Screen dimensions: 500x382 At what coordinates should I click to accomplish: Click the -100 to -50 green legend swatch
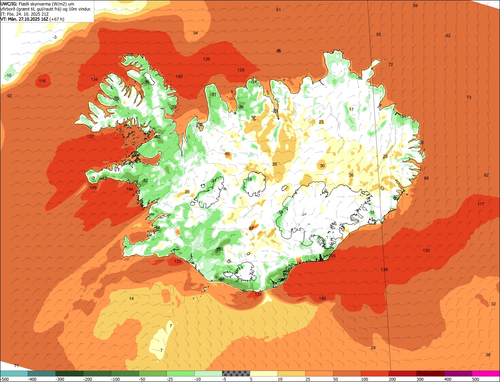click(125, 373)
